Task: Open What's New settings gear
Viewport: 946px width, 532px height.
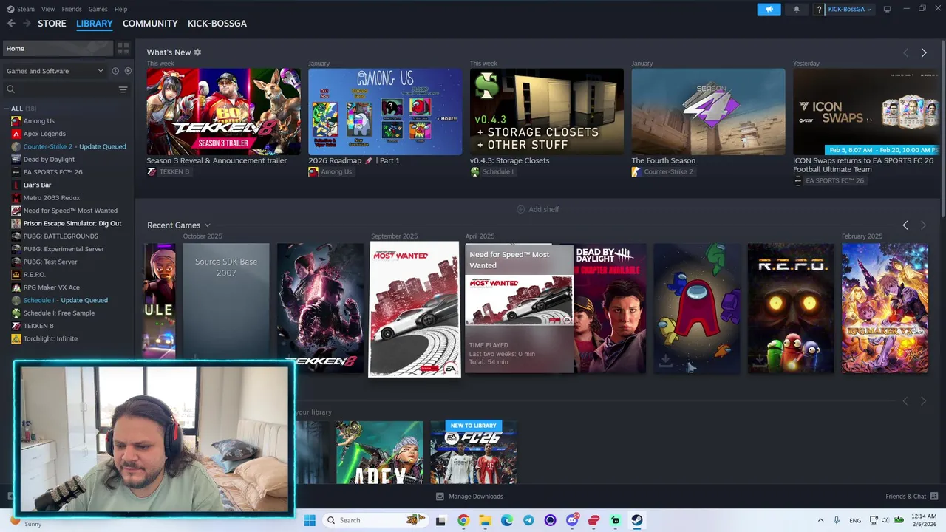Action: (x=197, y=52)
